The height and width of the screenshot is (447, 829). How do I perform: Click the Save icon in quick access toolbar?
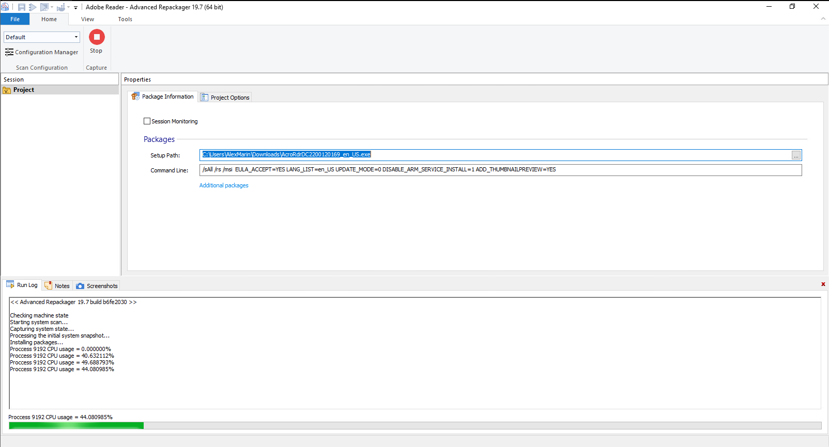tap(22, 7)
